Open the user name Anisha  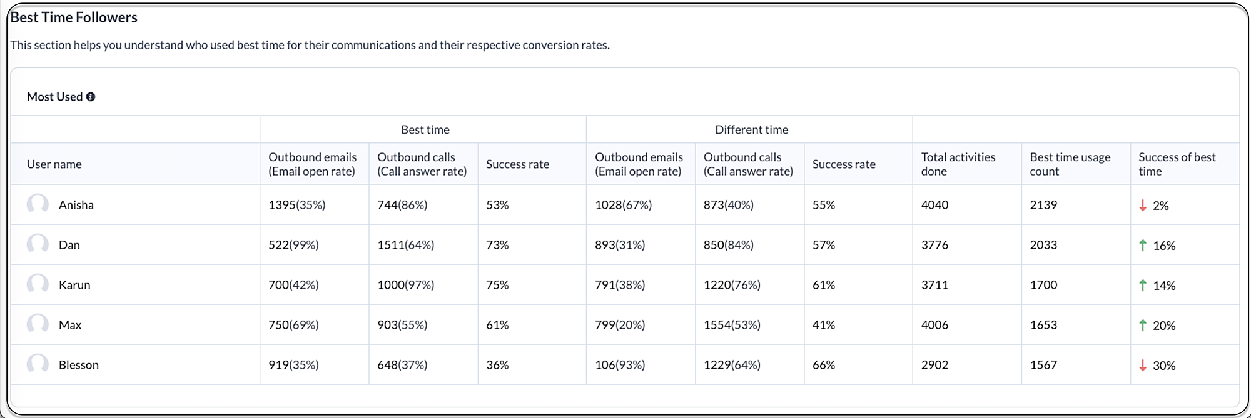pos(76,205)
